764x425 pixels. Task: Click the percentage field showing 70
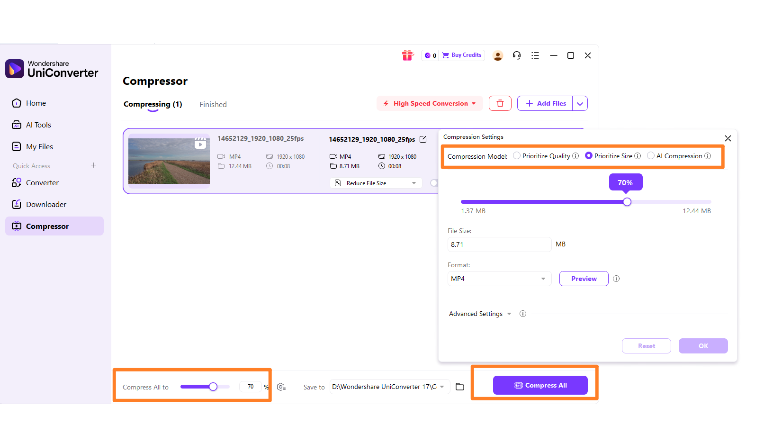tap(251, 387)
